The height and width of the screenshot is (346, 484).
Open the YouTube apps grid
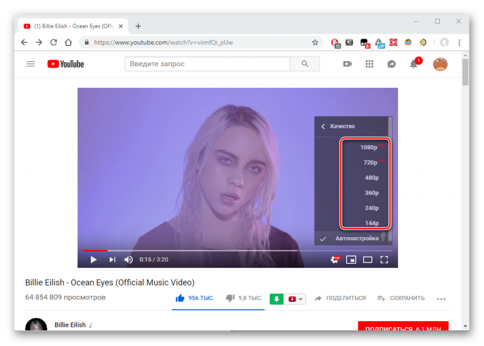click(x=370, y=64)
